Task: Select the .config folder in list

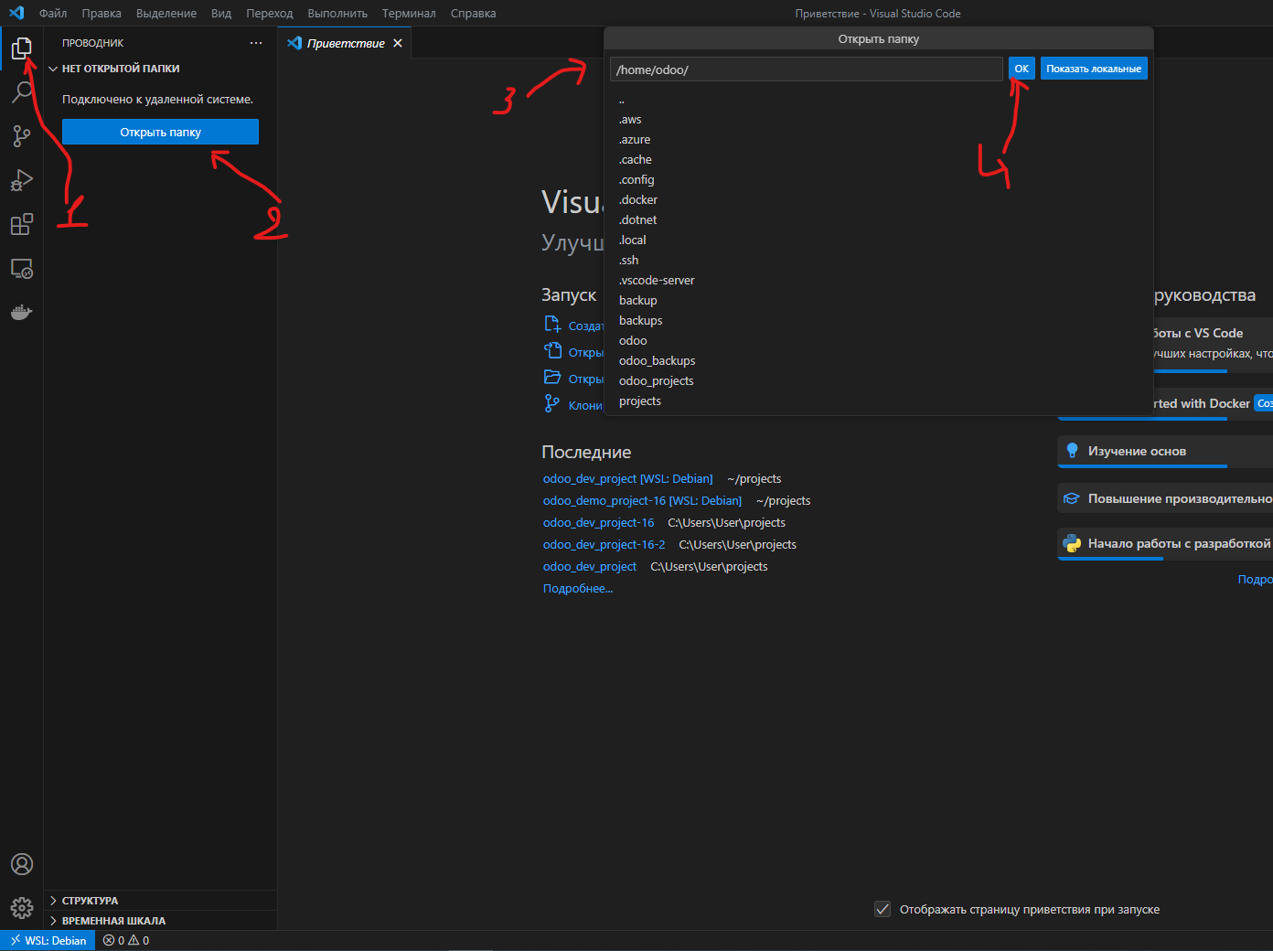Action: 879,180
